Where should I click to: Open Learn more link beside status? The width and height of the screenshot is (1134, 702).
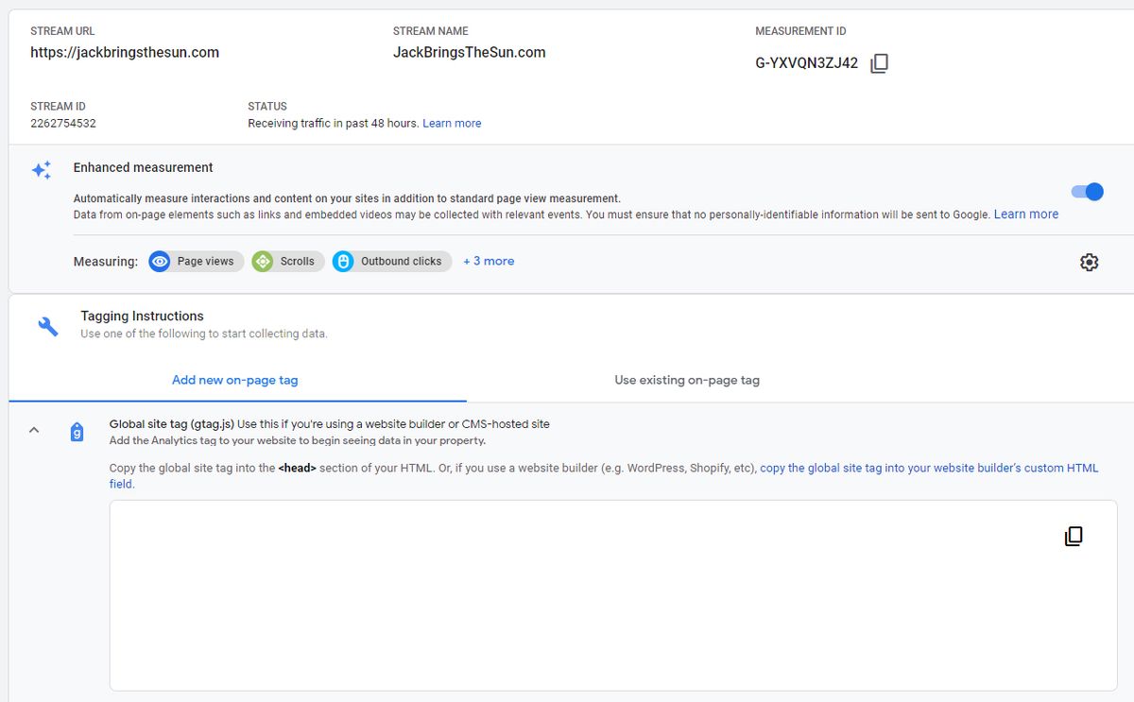[x=452, y=124]
